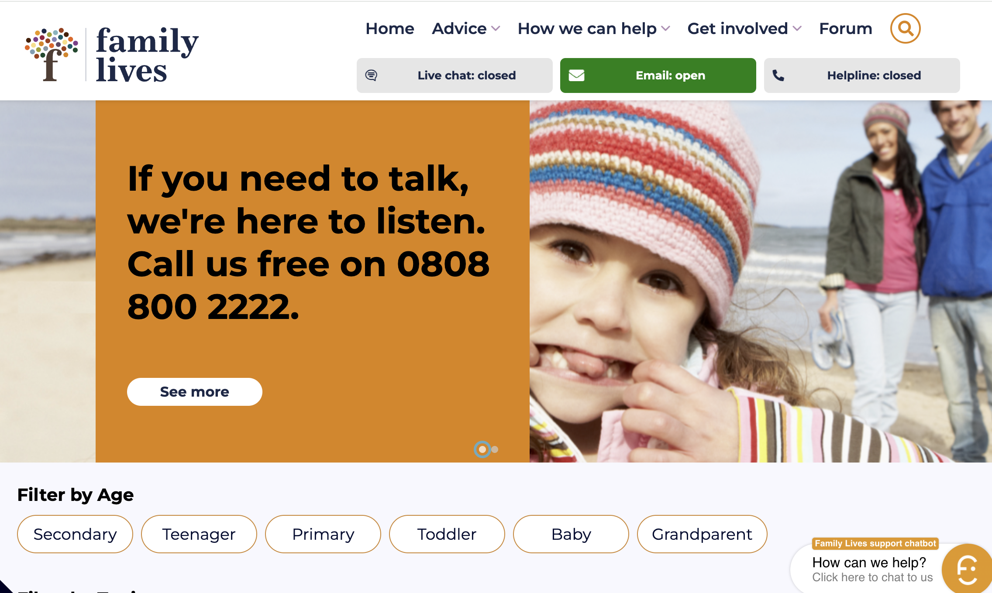Viewport: 992px width, 593px height.
Task: Click the Family Lives tree logo
Action: 52,55
